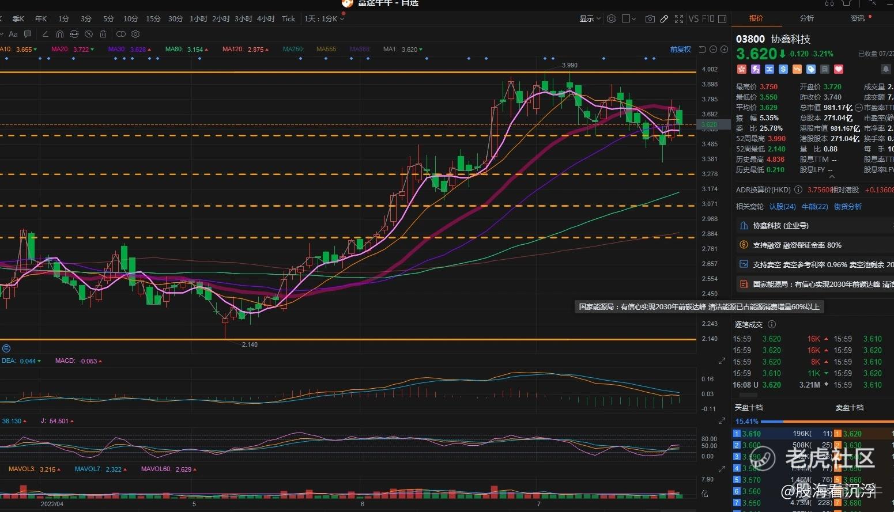Toggle the MA120 indicator line

click(x=246, y=50)
